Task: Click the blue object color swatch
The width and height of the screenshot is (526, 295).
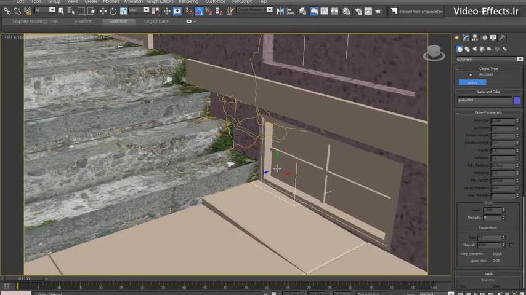Action: [x=517, y=100]
